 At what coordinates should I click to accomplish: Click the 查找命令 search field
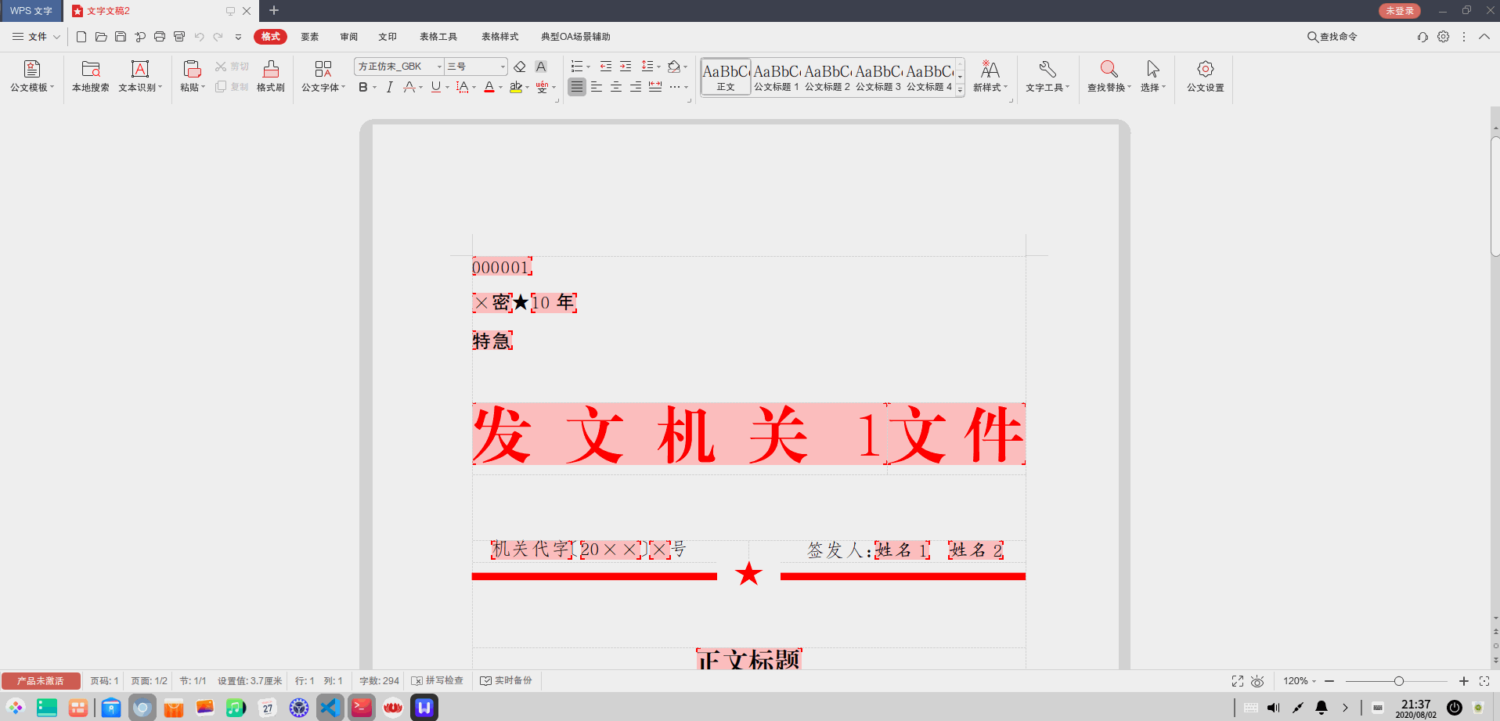tap(1332, 37)
